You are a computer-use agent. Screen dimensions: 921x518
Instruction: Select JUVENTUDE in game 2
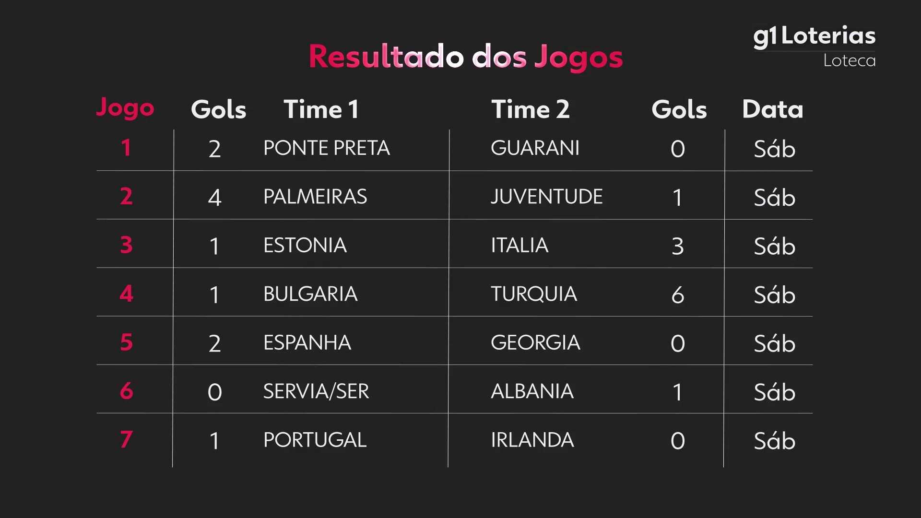[x=546, y=197]
